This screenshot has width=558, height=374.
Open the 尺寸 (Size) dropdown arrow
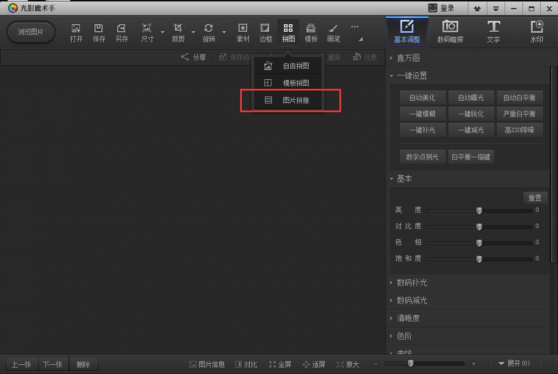162,32
